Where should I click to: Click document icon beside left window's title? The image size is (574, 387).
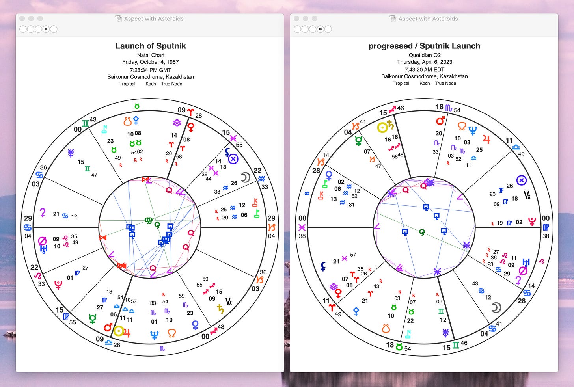118,19
